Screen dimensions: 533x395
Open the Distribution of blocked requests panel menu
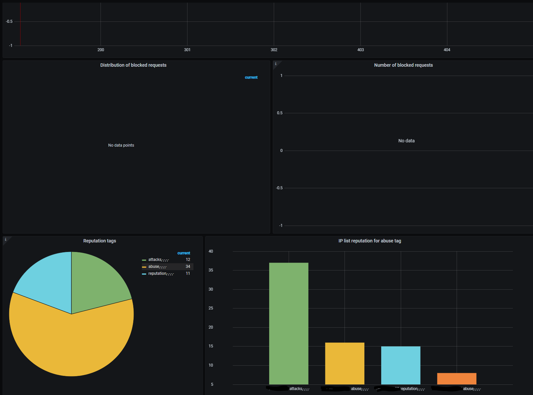click(x=133, y=65)
